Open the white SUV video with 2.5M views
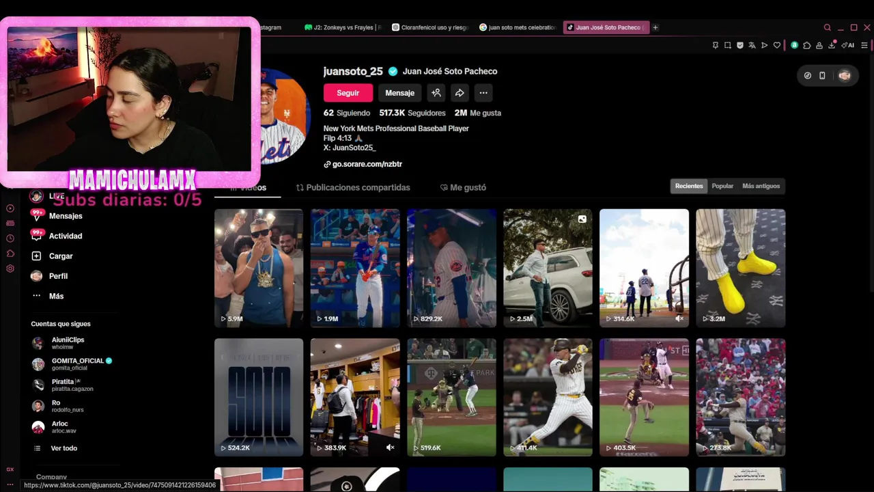 (548, 268)
